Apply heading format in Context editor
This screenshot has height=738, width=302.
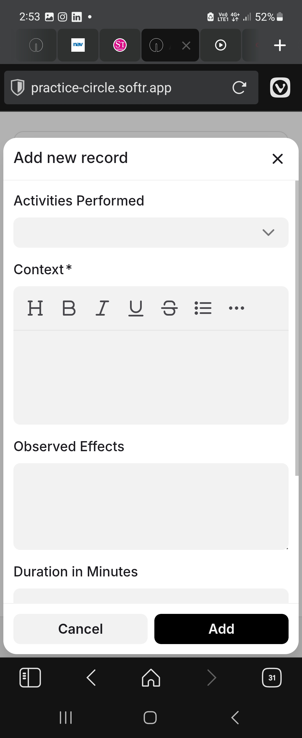click(x=35, y=308)
